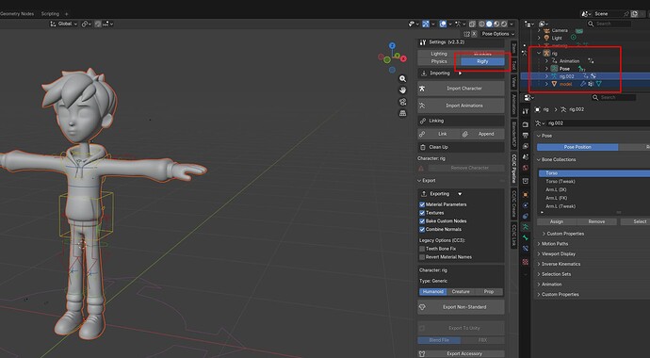Open the View Layer properties tab
The image size is (650, 358).
tap(526, 146)
